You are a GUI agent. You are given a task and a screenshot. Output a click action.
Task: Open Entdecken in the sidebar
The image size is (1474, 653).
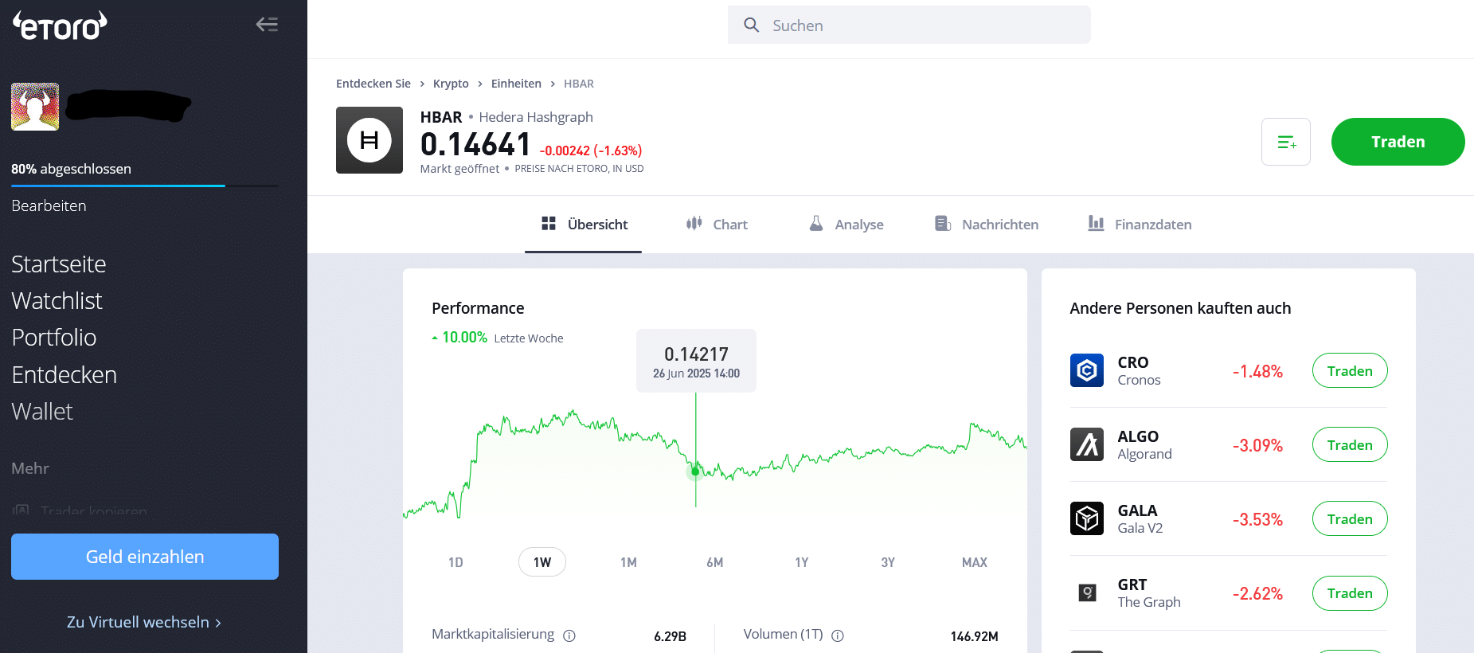[x=64, y=375]
